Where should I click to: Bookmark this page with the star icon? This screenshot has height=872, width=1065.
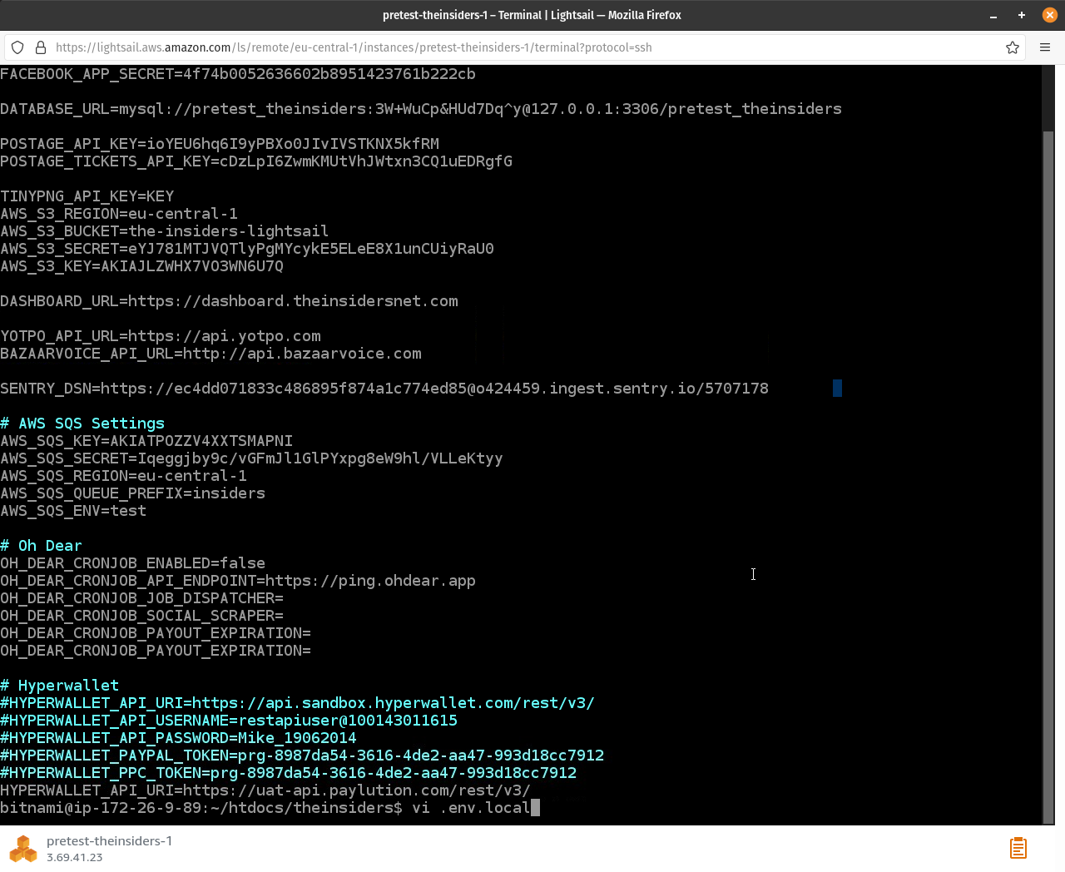click(1013, 47)
